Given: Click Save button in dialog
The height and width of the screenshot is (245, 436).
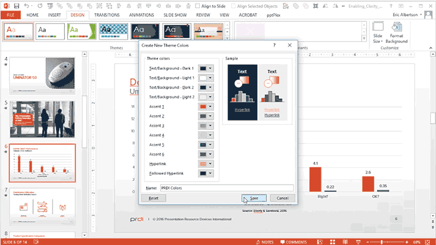Looking at the screenshot, I should click(254, 198).
